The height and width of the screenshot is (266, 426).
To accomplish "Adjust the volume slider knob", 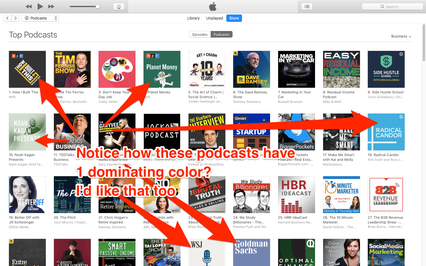I will (98, 7).
